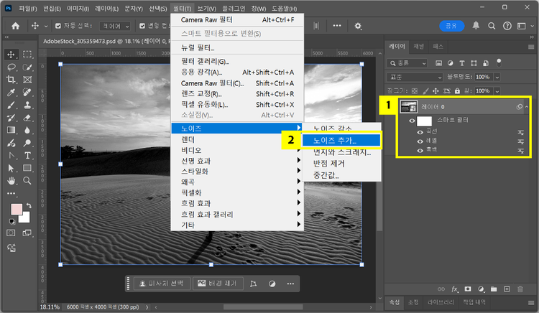
Task: Open the notifications bell icon
Action: pyautogui.click(x=476, y=25)
